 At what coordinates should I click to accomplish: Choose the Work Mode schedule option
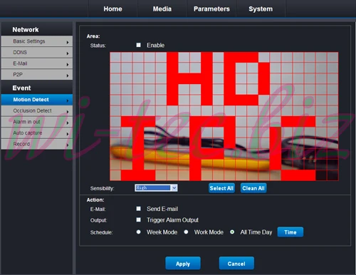pyautogui.click(x=186, y=232)
